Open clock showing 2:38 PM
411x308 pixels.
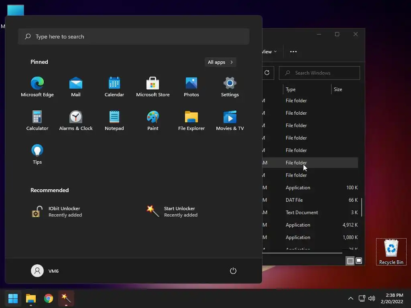(x=392, y=298)
